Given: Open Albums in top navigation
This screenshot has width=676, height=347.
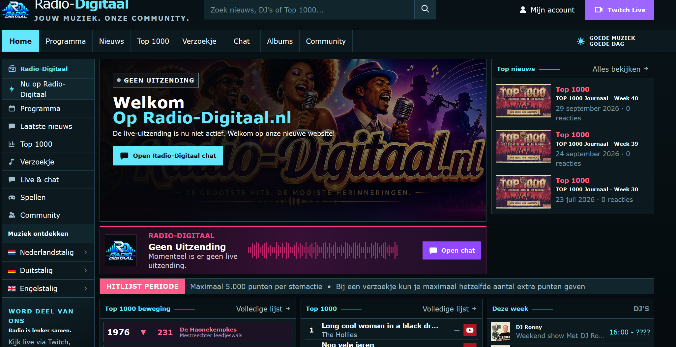Looking at the screenshot, I should pos(280,41).
